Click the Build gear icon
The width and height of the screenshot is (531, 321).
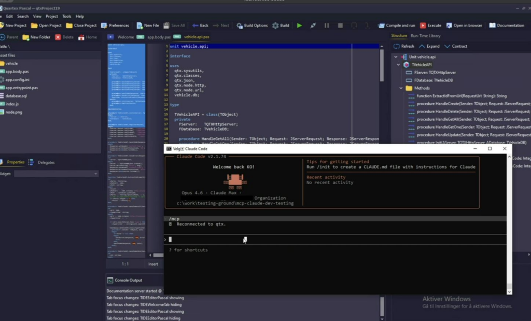pyautogui.click(x=275, y=25)
